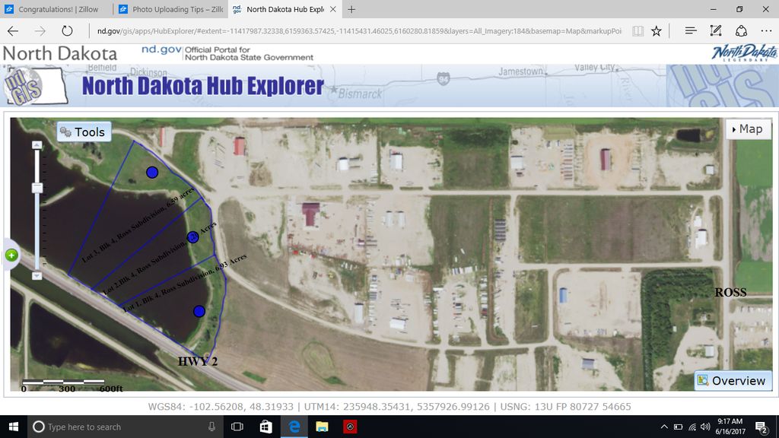Click zoom slider up arrow

37,144
